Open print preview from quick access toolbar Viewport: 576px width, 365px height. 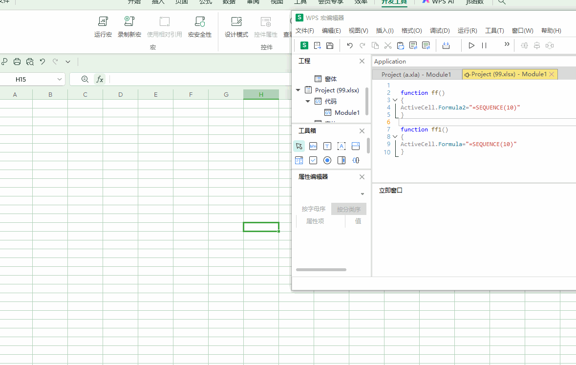click(30, 62)
